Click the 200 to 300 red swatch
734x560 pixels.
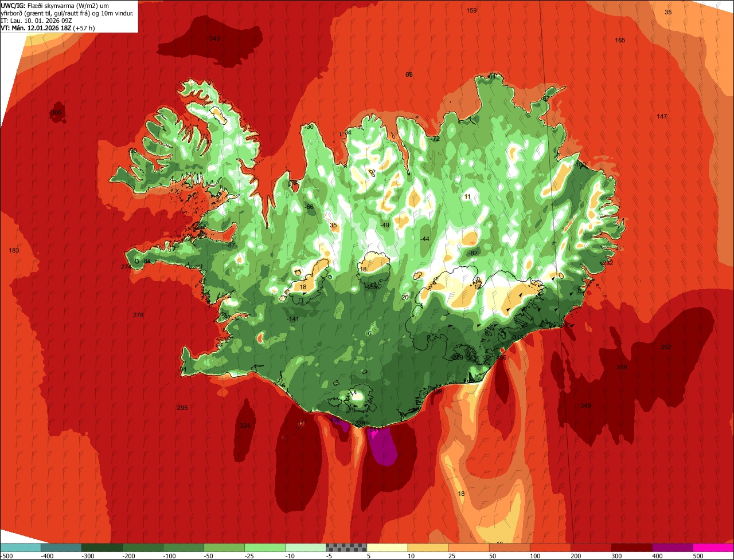click(x=591, y=547)
